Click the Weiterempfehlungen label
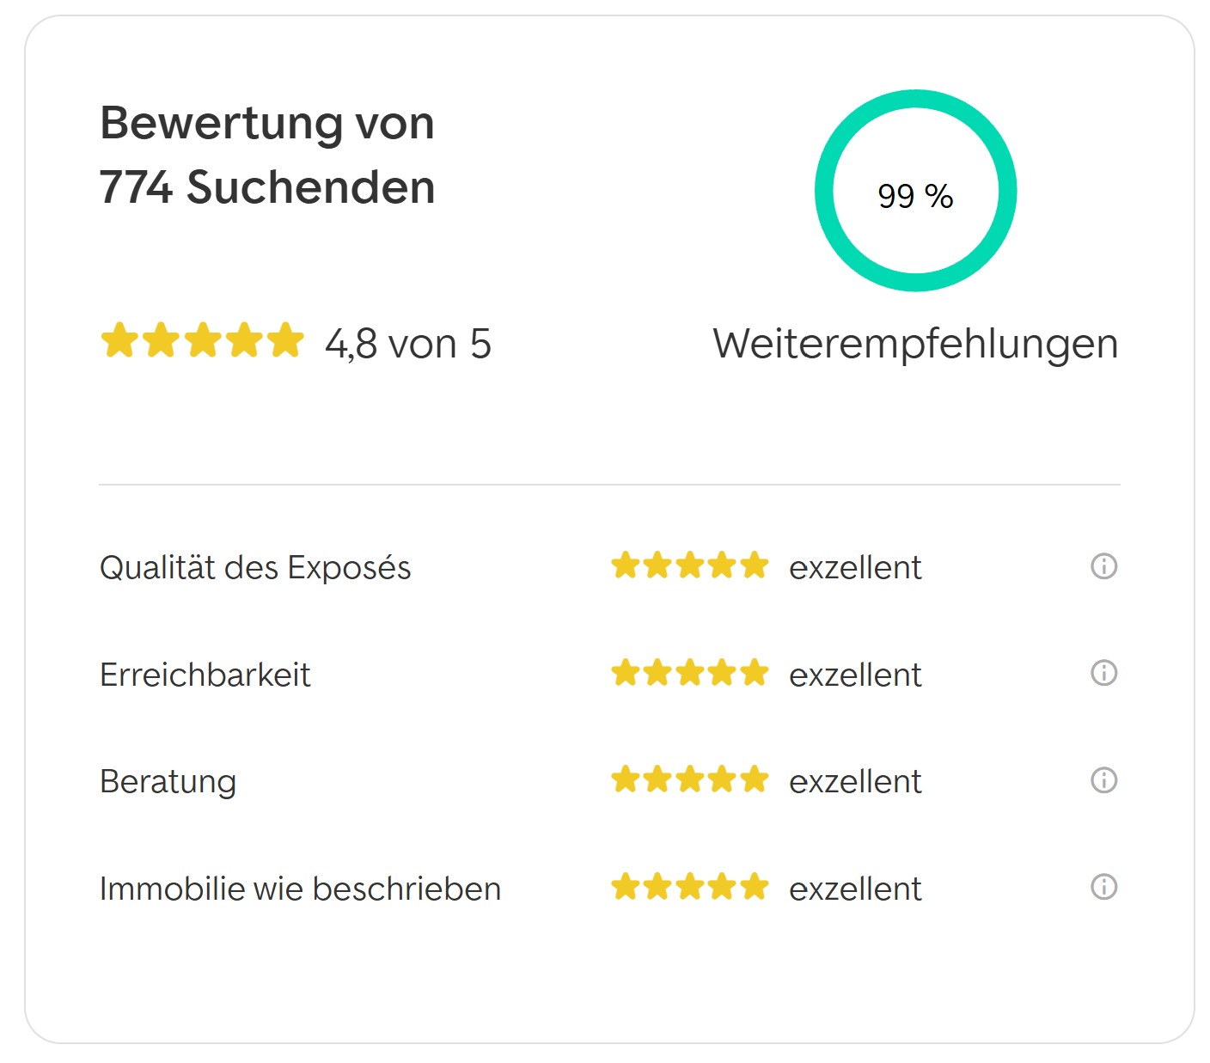The image size is (1210, 1063). coord(915,344)
